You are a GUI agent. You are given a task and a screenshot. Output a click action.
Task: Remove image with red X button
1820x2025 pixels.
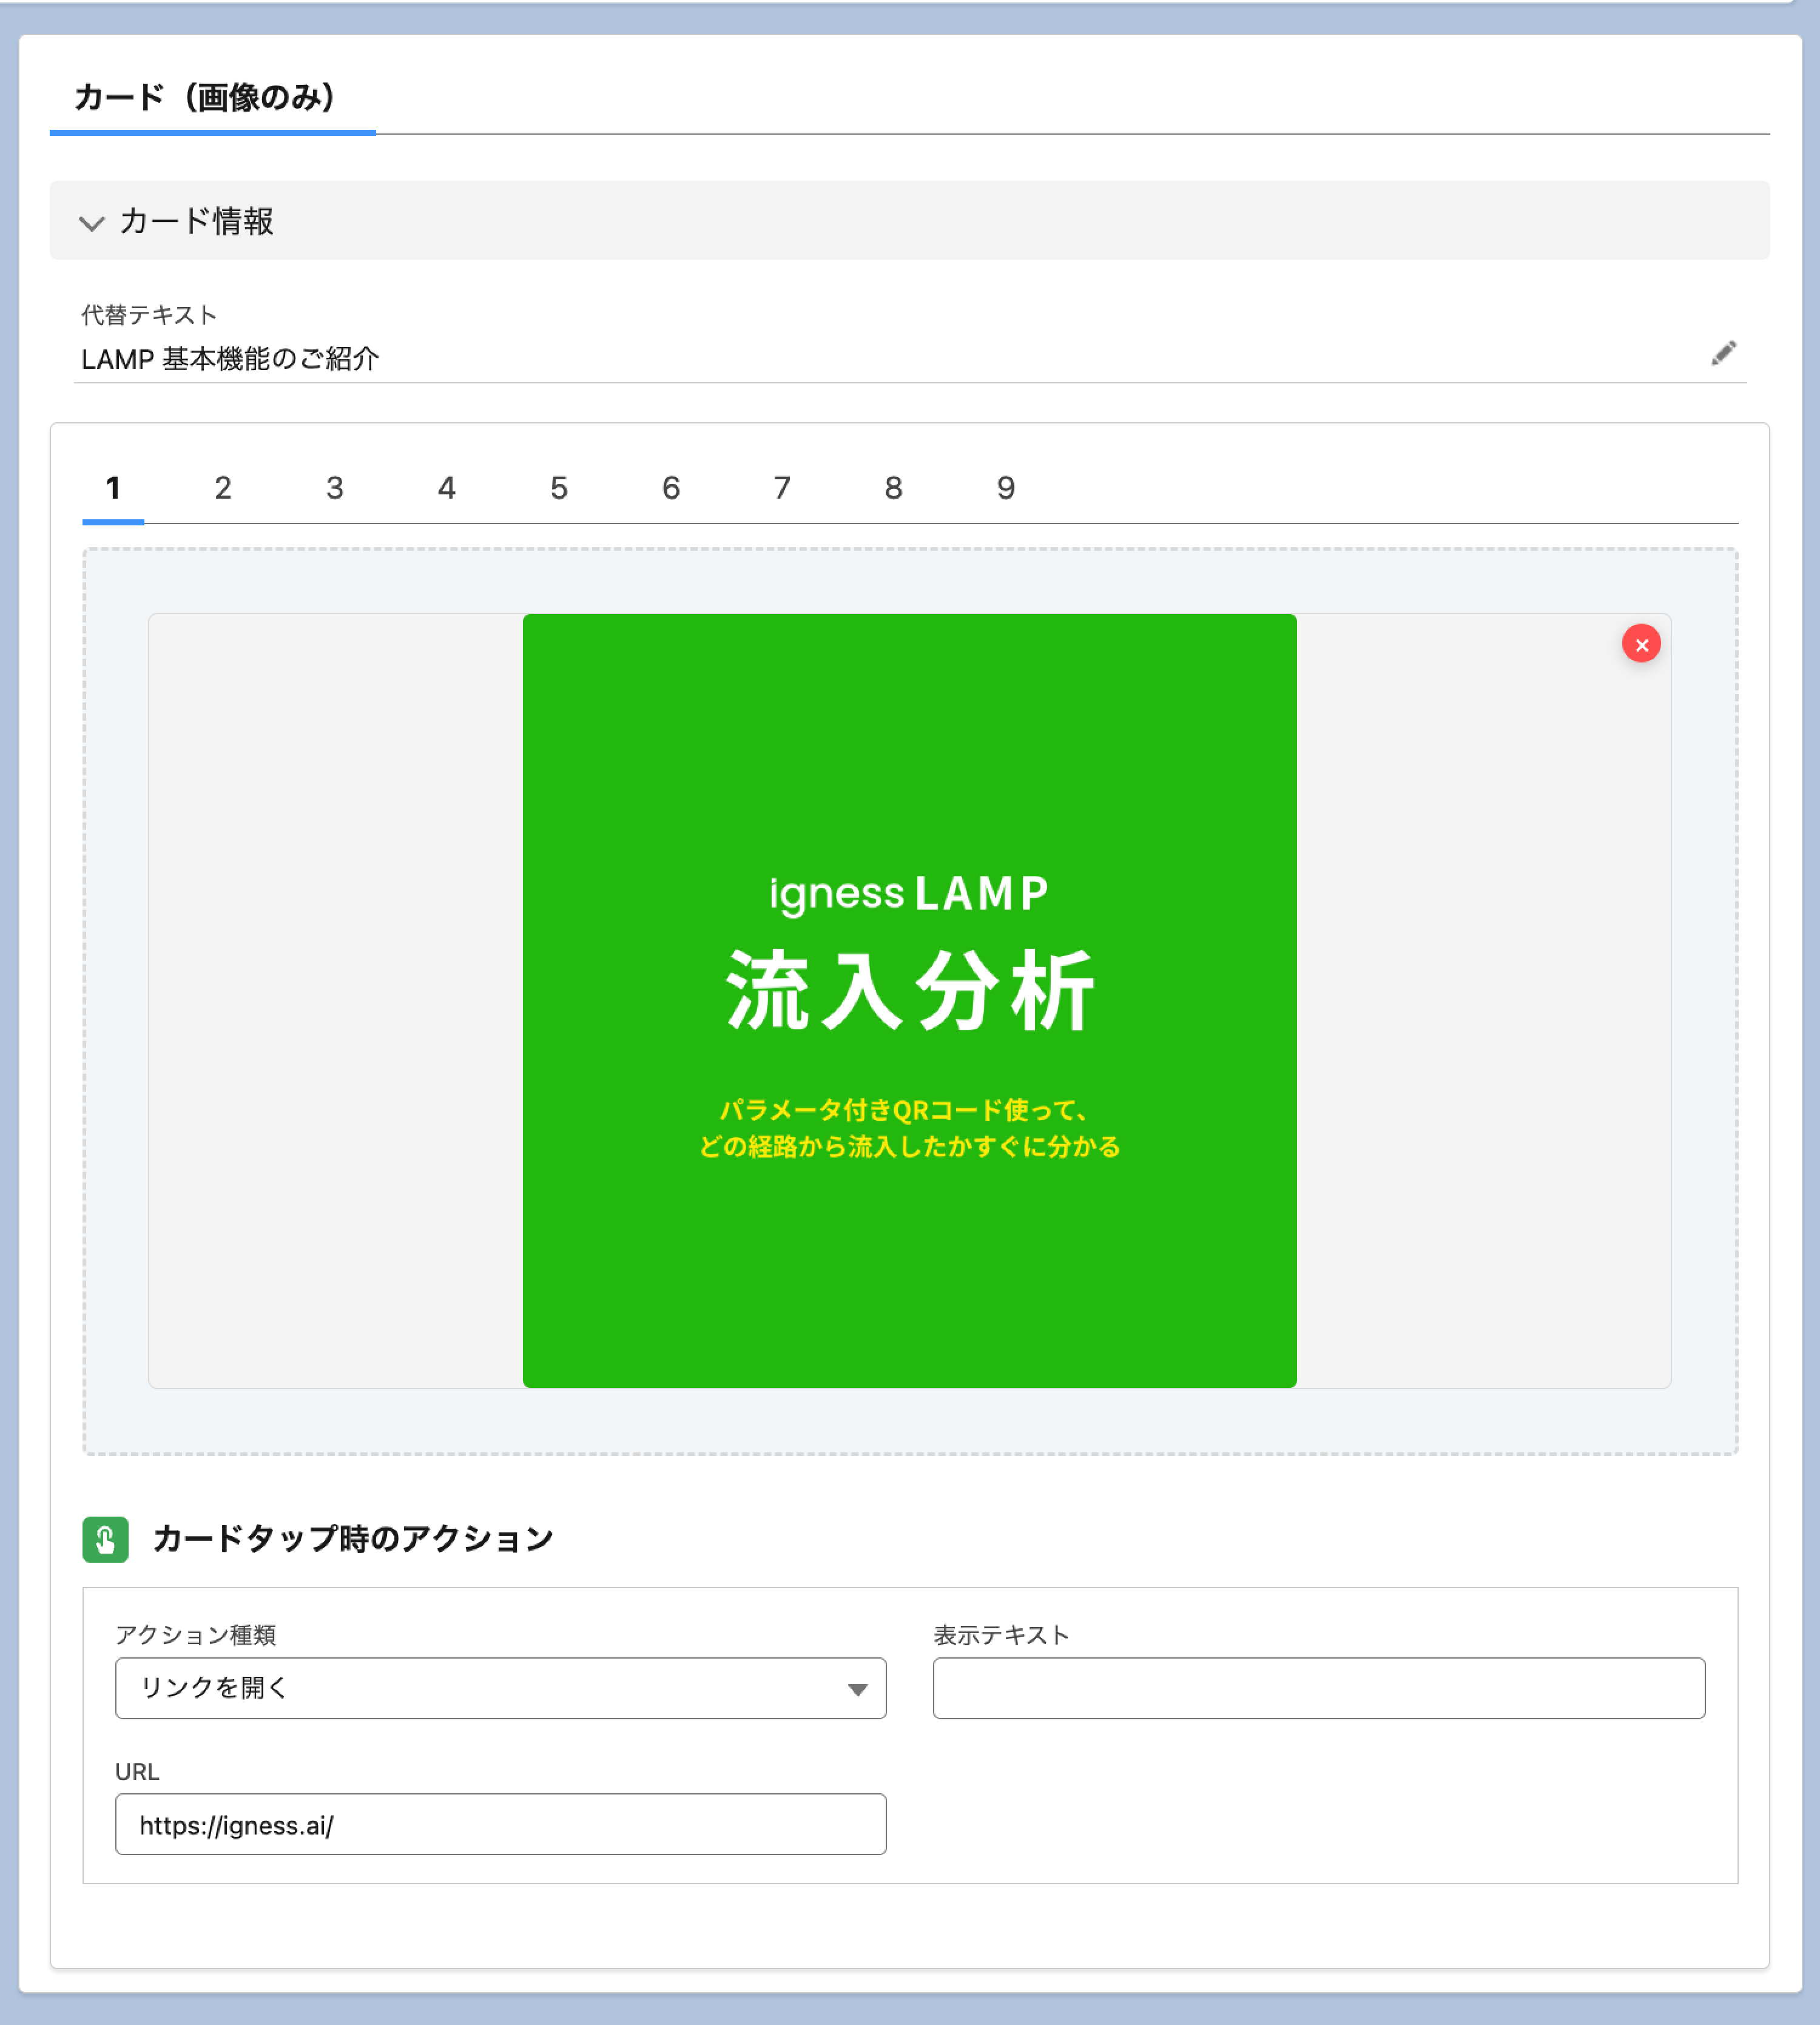[x=1640, y=644]
